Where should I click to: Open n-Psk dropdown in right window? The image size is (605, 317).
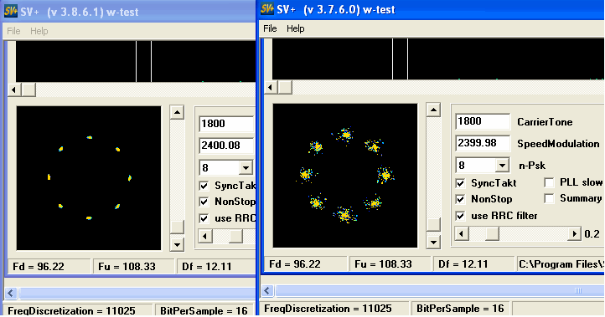click(x=502, y=166)
